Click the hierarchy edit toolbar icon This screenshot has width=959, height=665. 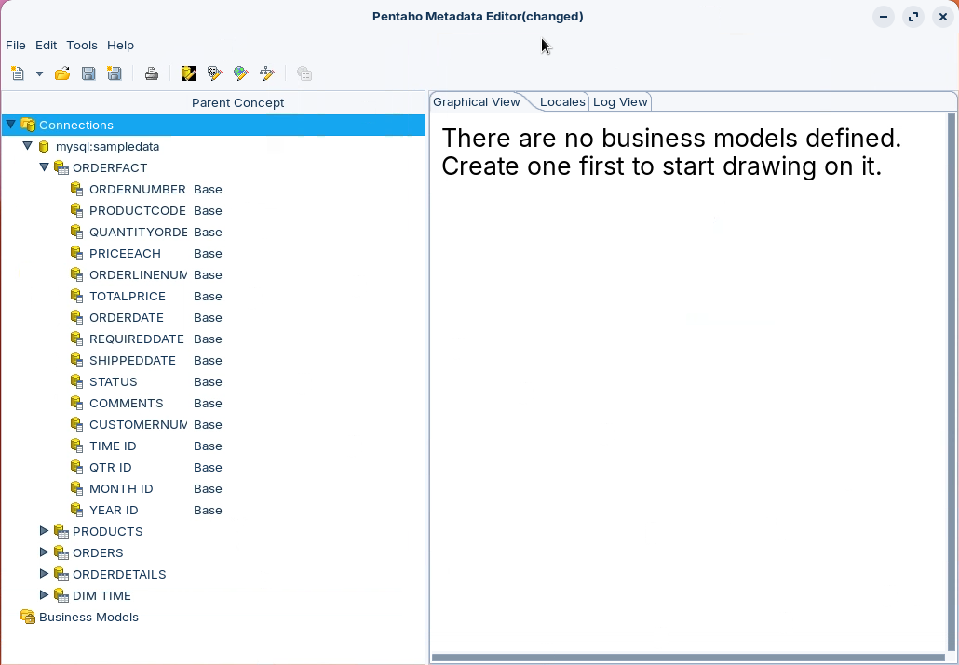point(267,73)
